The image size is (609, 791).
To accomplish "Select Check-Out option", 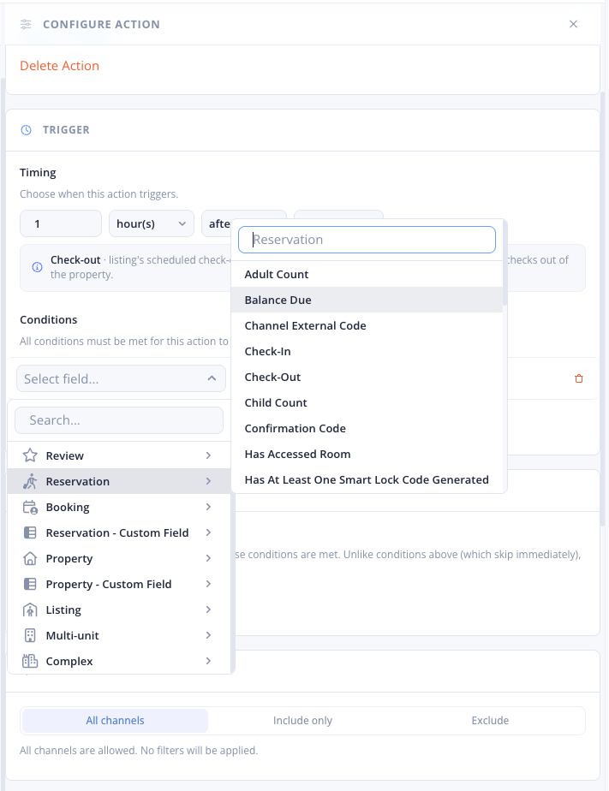I will tap(367, 378).
